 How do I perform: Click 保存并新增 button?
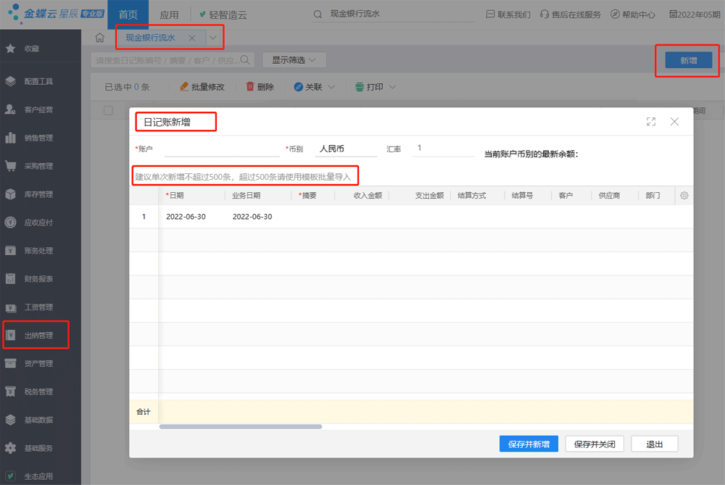pyautogui.click(x=529, y=444)
